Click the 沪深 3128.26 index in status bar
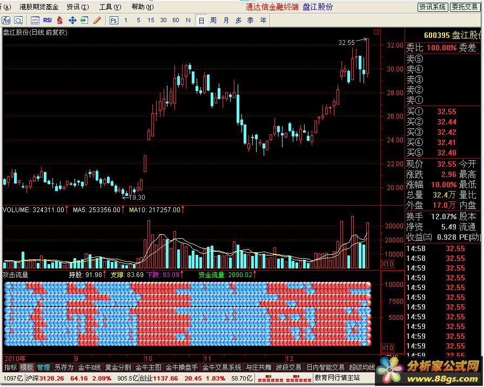Screen dimensions: 484x387 tap(45, 378)
